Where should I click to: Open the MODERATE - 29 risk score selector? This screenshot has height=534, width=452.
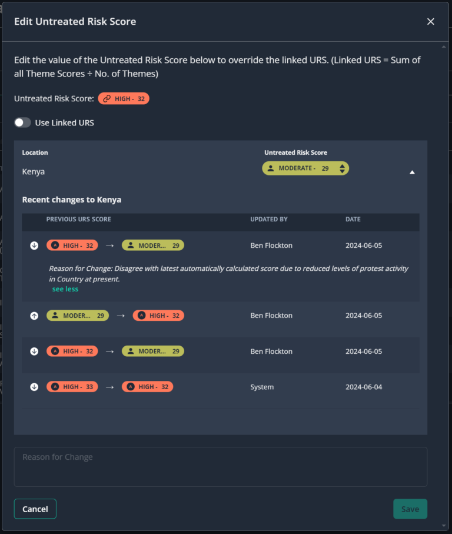tap(305, 168)
